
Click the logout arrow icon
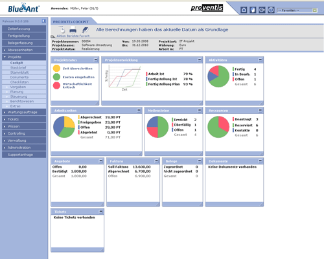pyautogui.click(x=262, y=10)
